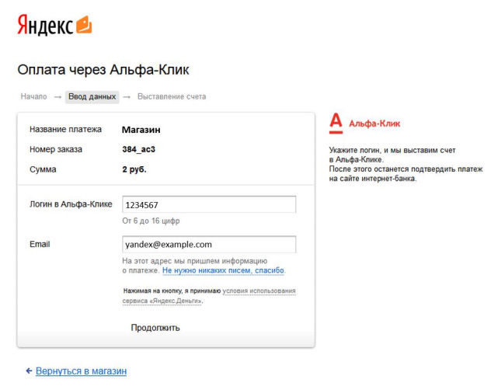
Task: Select the Ввод данных step
Action: click(92, 97)
